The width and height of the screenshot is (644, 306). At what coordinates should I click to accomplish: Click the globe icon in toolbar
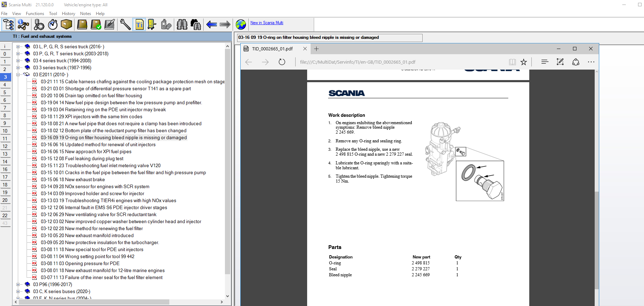click(x=241, y=24)
